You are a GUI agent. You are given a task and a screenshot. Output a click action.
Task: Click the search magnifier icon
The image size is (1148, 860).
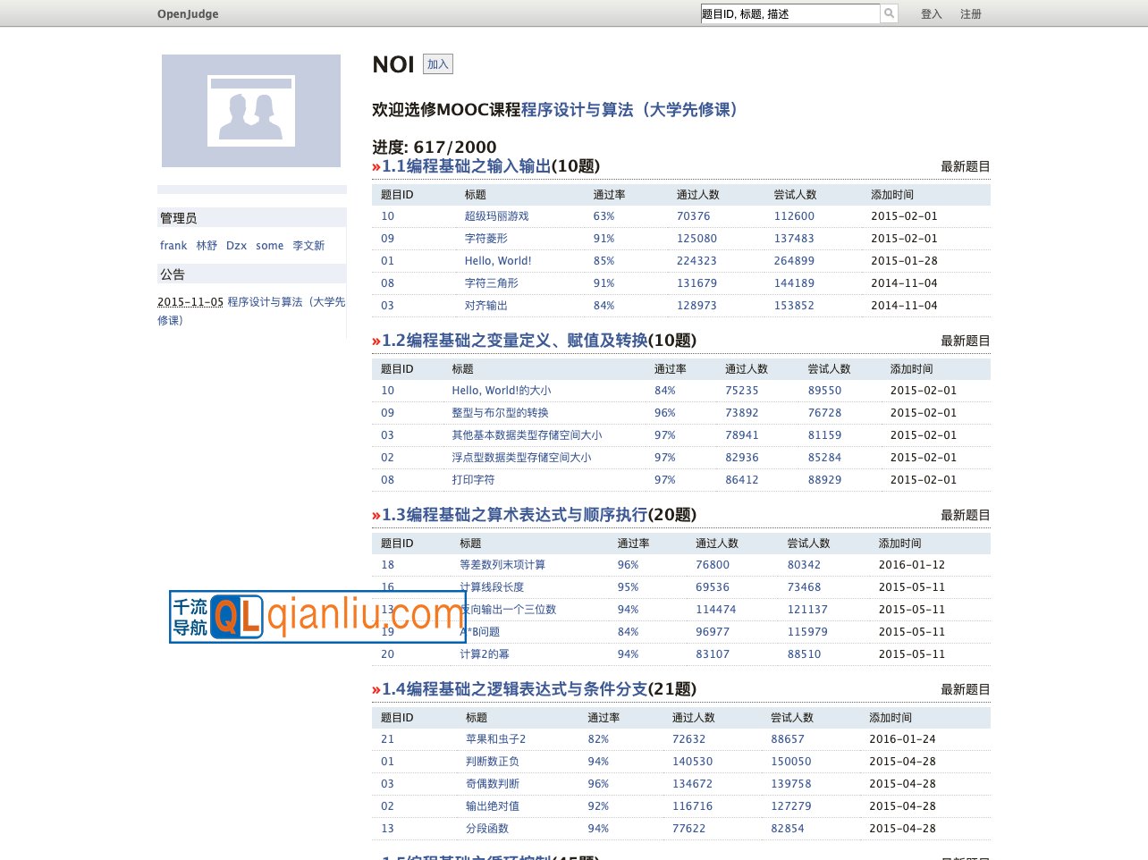(888, 13)
